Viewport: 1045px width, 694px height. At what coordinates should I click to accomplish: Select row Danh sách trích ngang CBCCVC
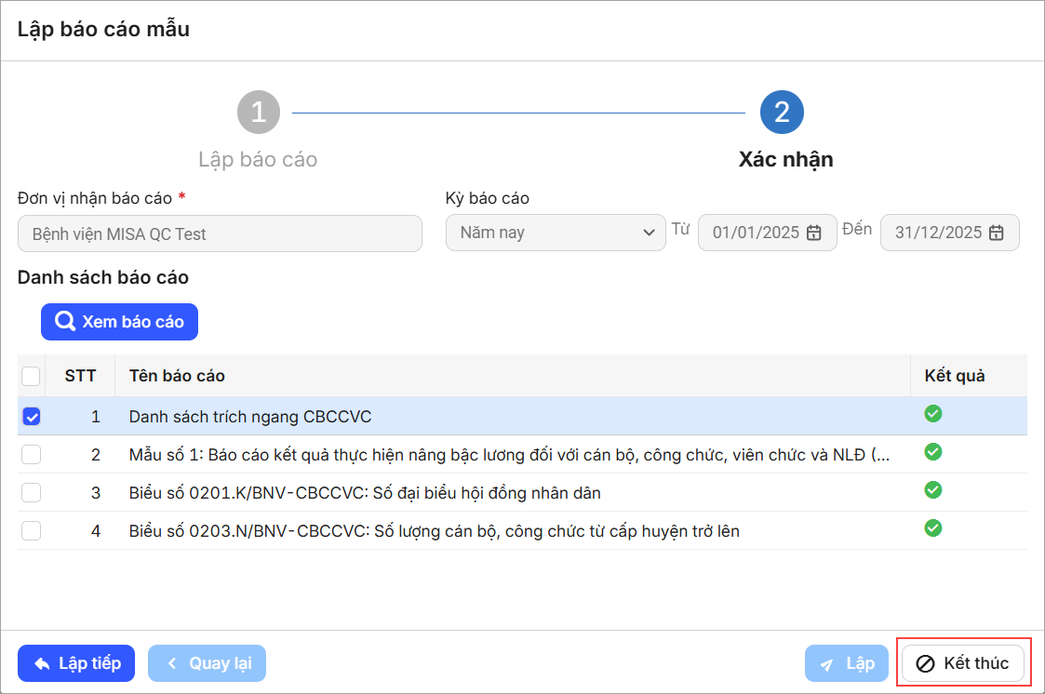click(x=522, y=416)
